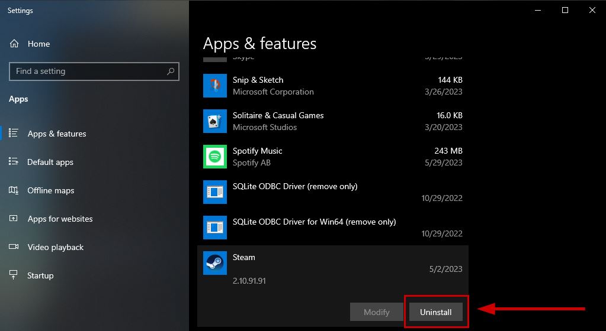Click the SQLite ODBC Driver (remove only) icon
Screen dimensions: 606x331
coord(215,192)
